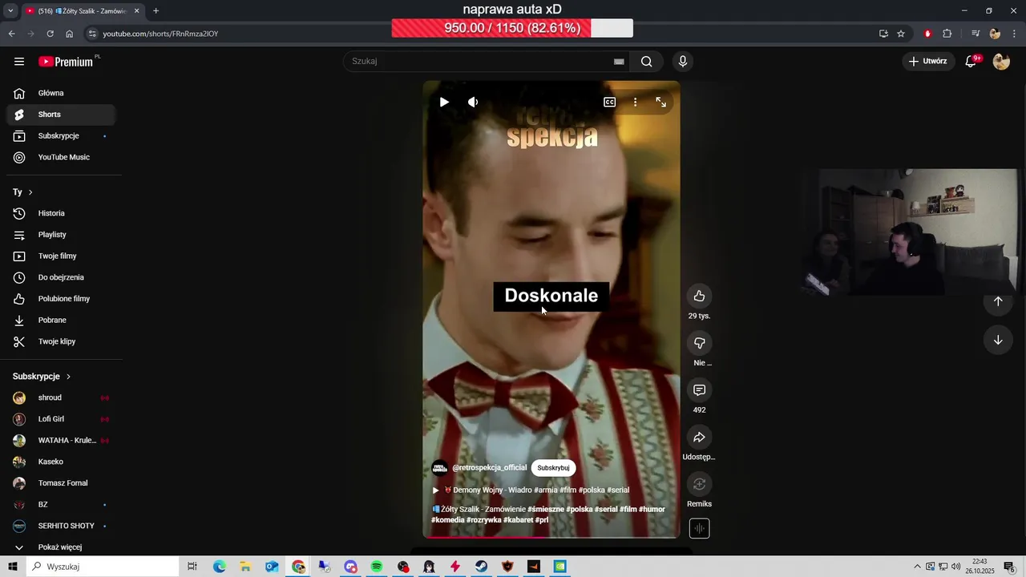Open the shroud subscription channel

point(60,397)
